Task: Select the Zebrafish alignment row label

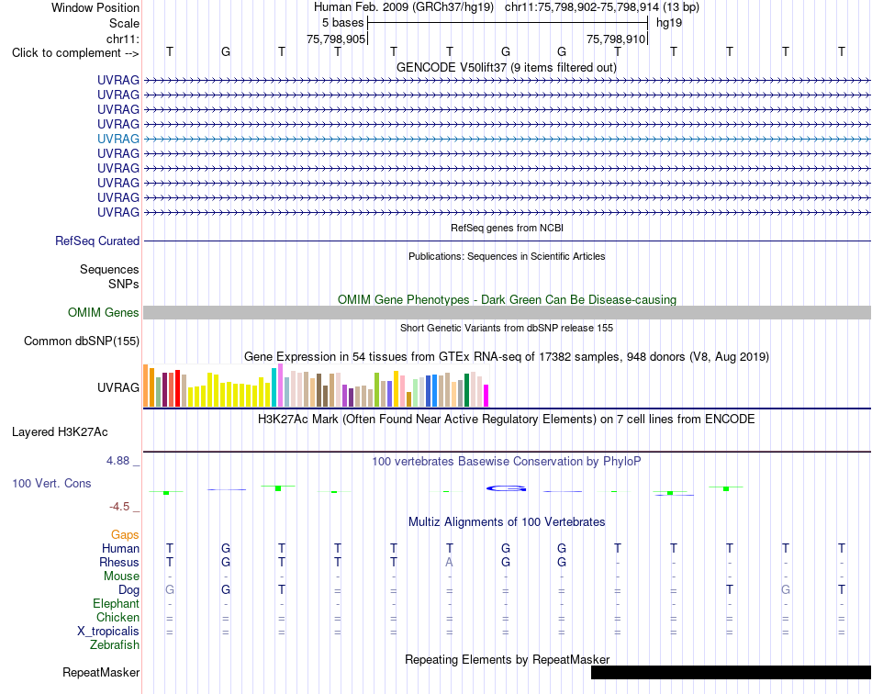Action: click(115, 645)
